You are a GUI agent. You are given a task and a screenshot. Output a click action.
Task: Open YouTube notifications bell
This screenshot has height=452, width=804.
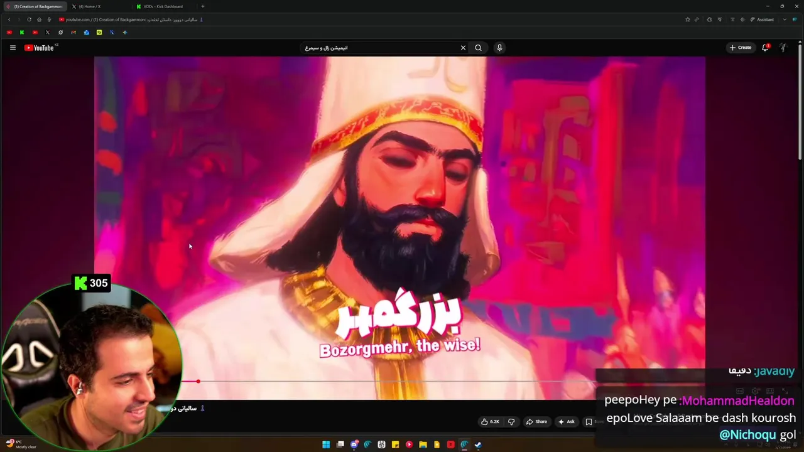pyautogui.click(x=765, y=48)
